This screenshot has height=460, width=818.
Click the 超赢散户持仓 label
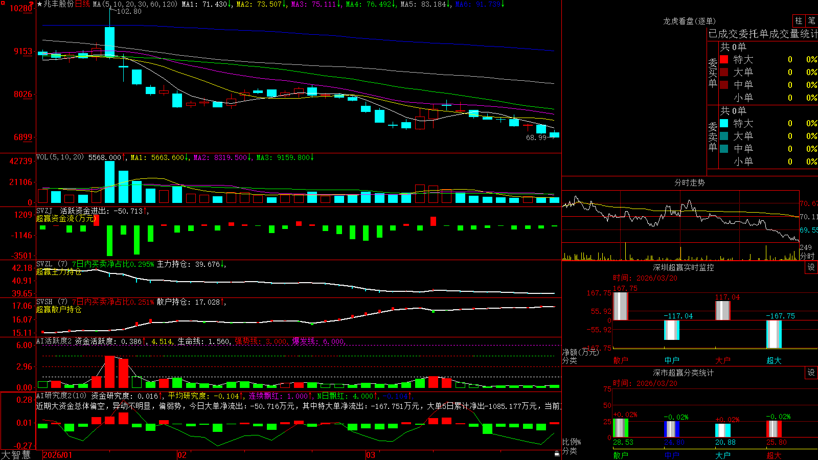(59, 310)
